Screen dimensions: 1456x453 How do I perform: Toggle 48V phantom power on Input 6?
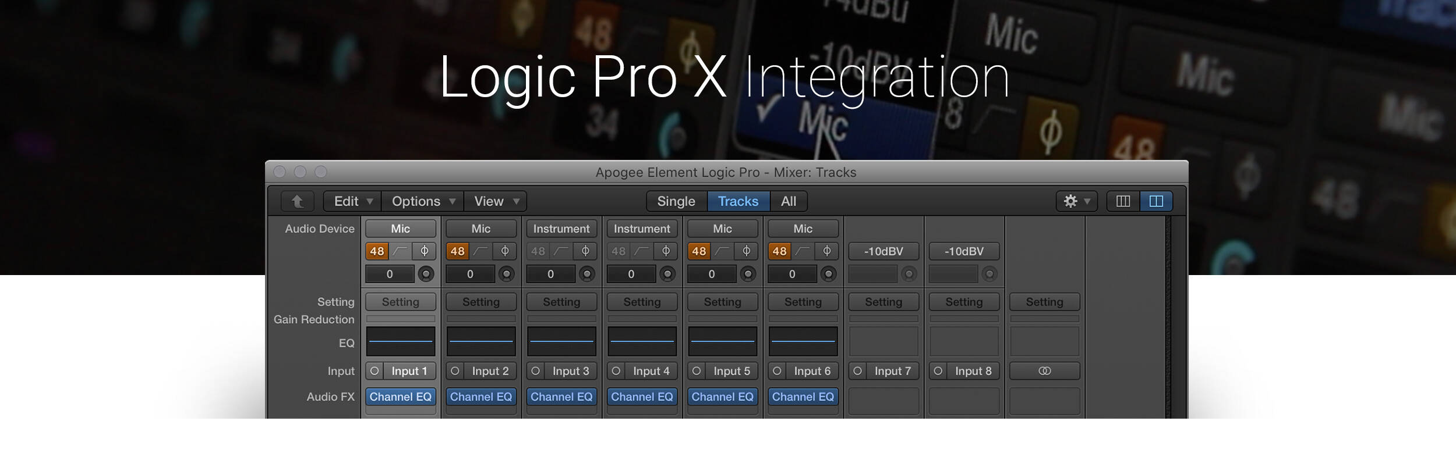(x=779, y=251)
